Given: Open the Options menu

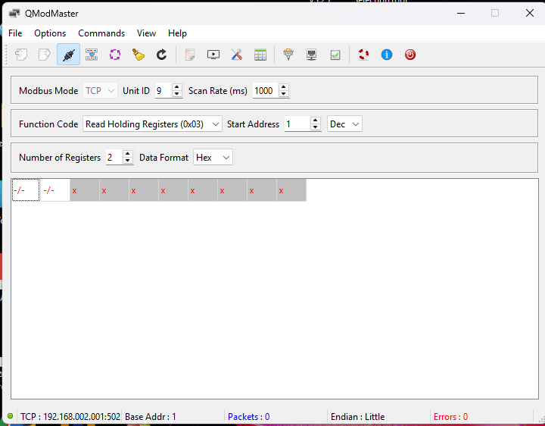Looking at the screenshot, I should tap(50, 33).
